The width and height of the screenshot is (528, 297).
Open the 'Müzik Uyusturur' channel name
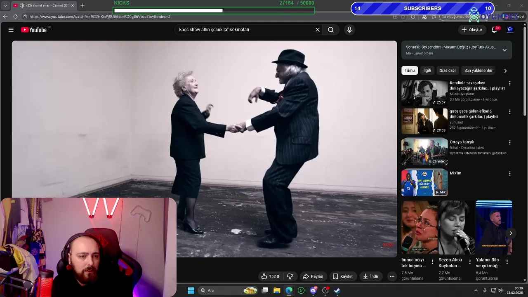pyautogui.click(x=462, y=94)
